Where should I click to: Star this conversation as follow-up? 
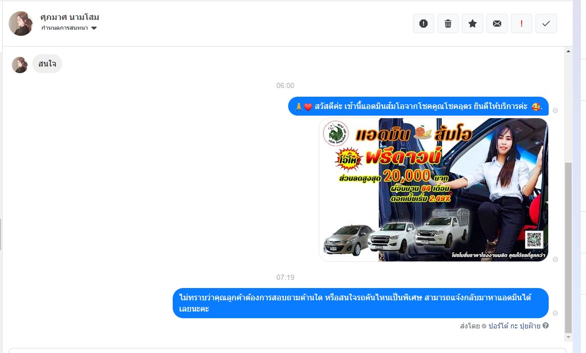click(473, 24)
